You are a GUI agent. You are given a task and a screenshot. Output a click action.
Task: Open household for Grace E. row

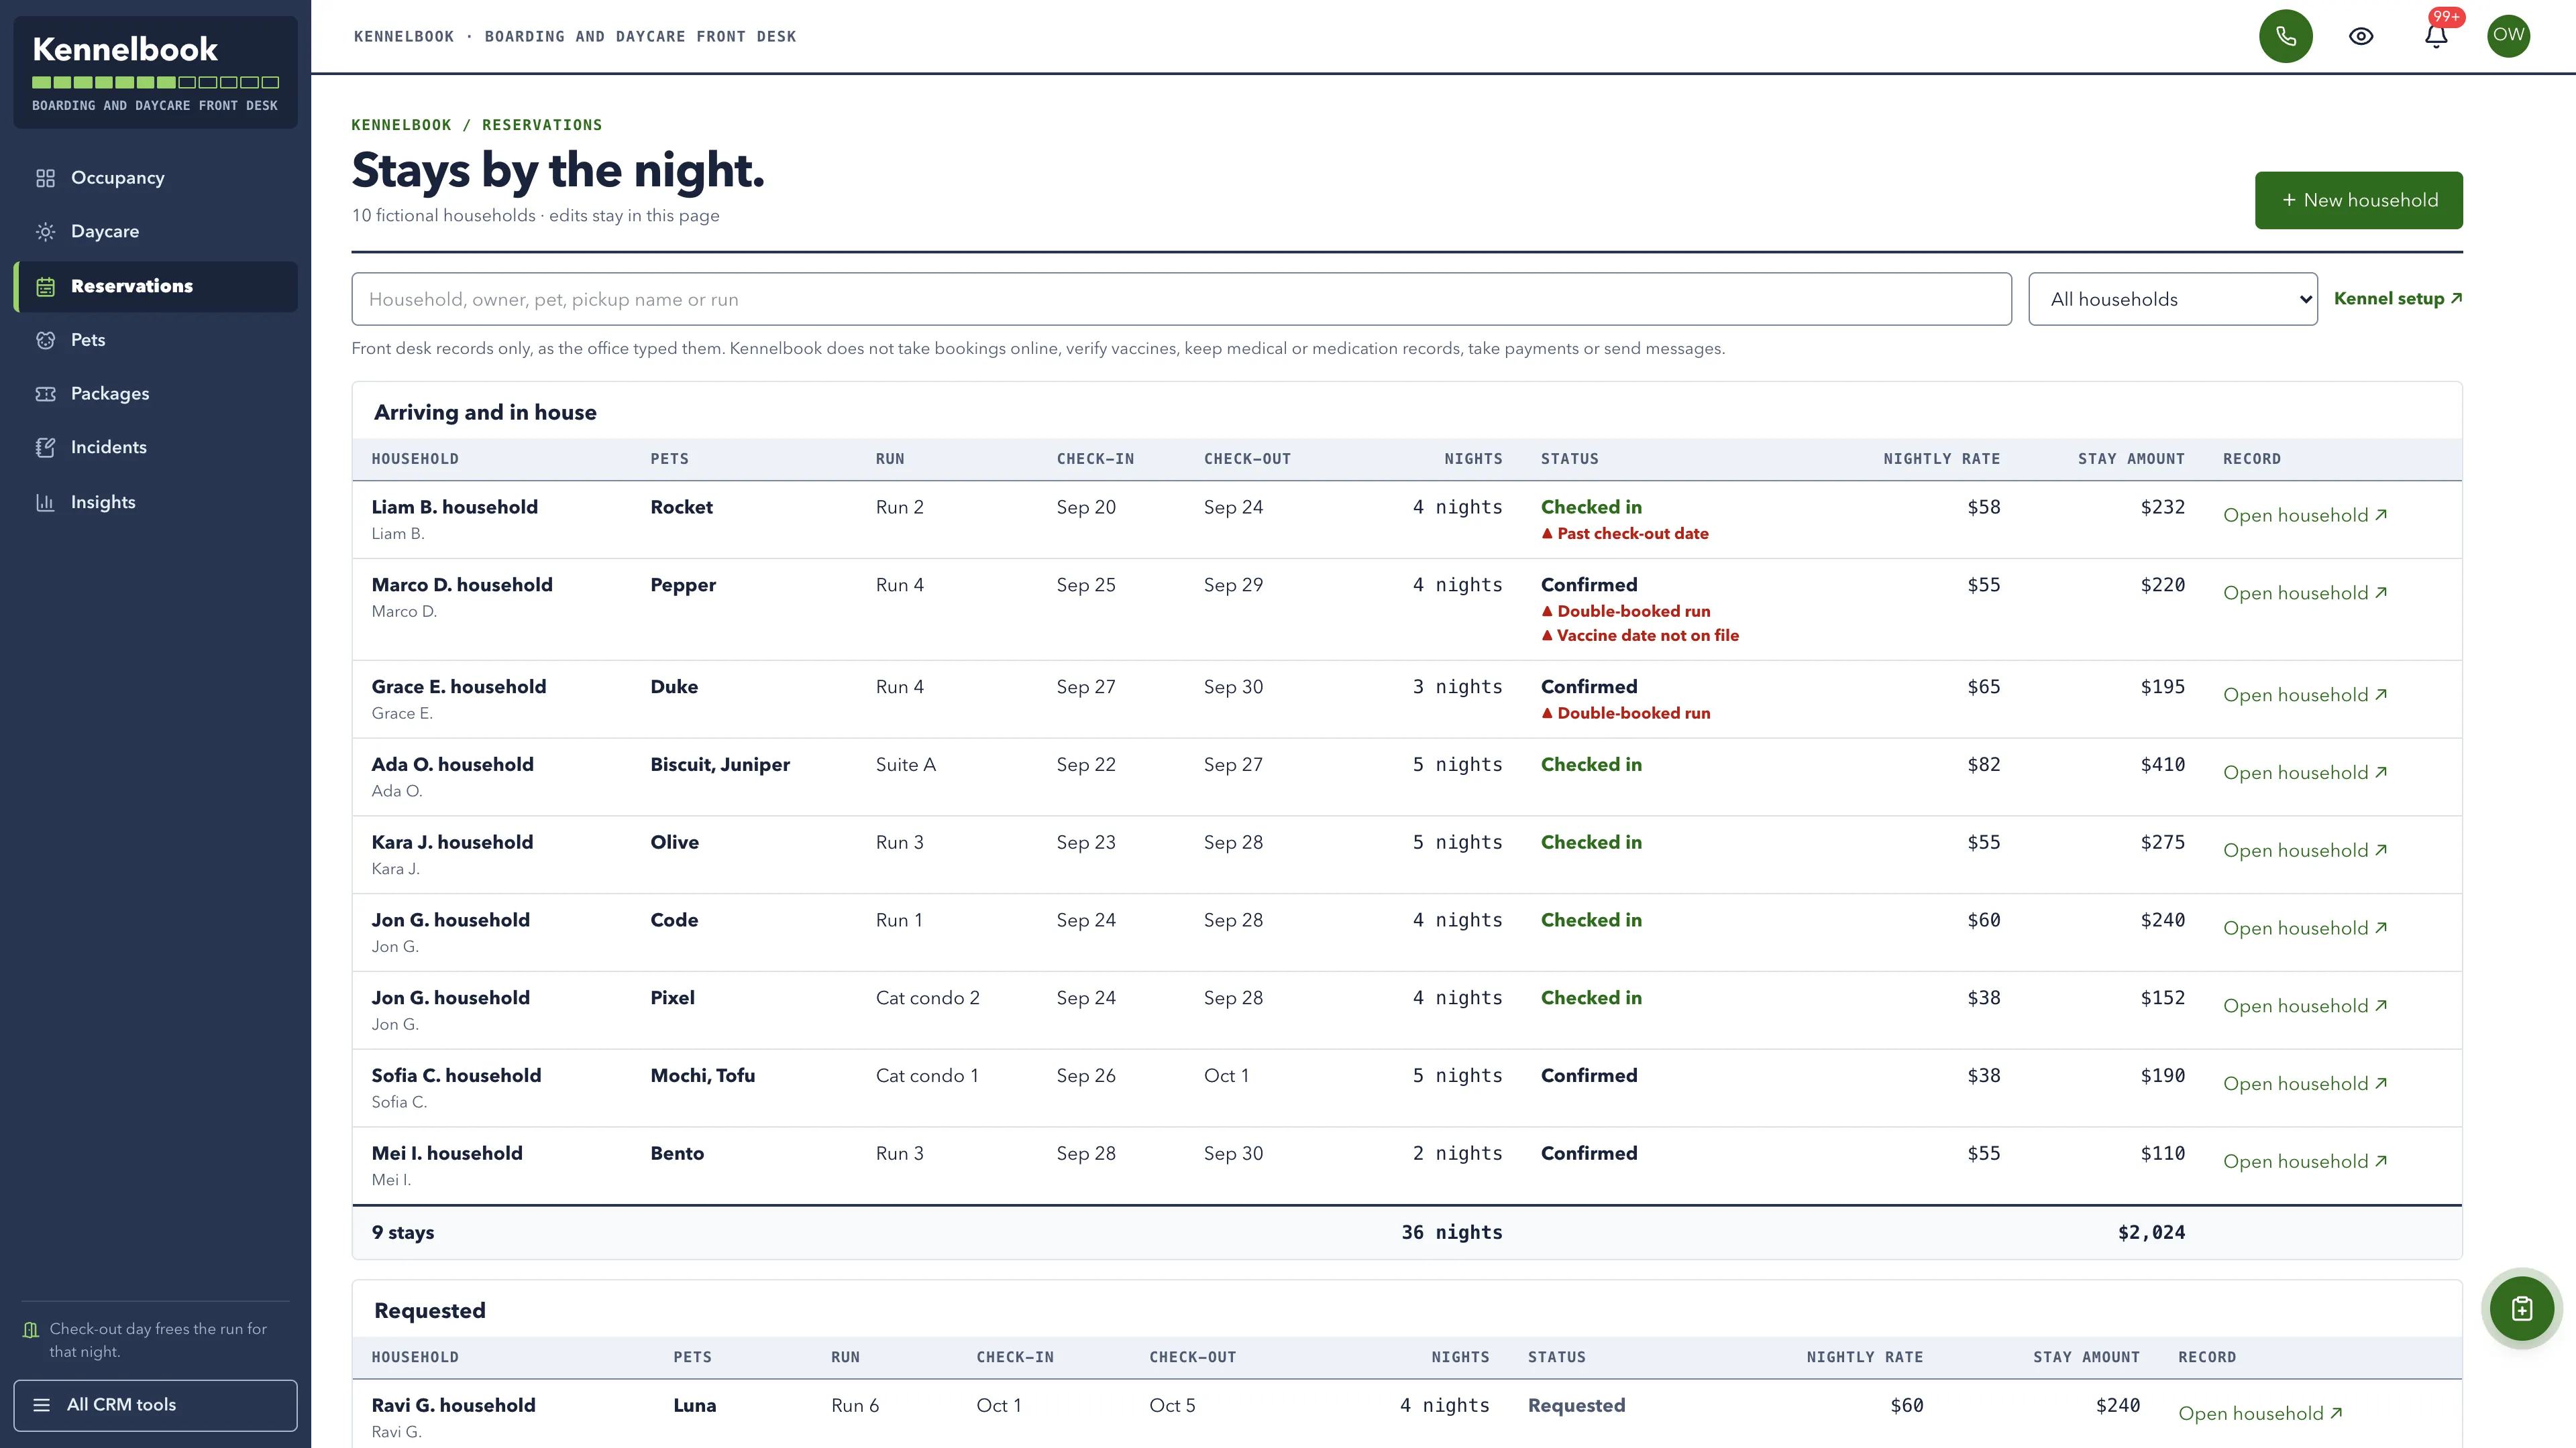[2304, 696]
